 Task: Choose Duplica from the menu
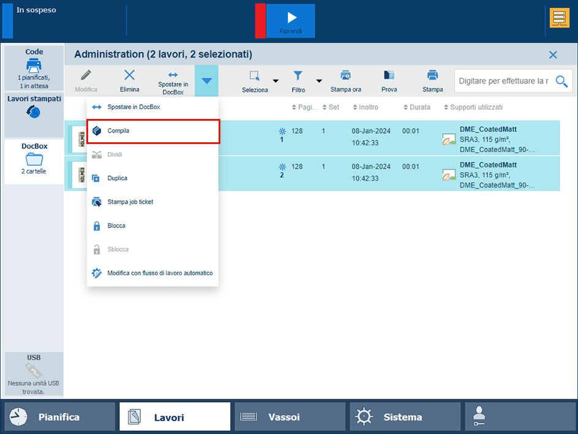pyautogui.click(x=152, y=178)
